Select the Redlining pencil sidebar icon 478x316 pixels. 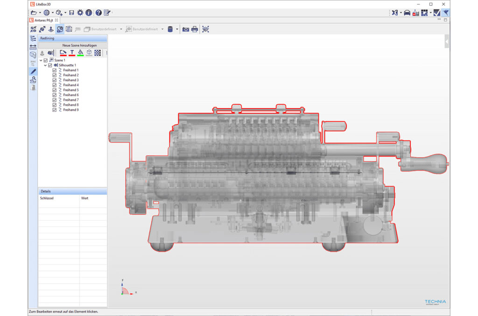pos(33,71)
